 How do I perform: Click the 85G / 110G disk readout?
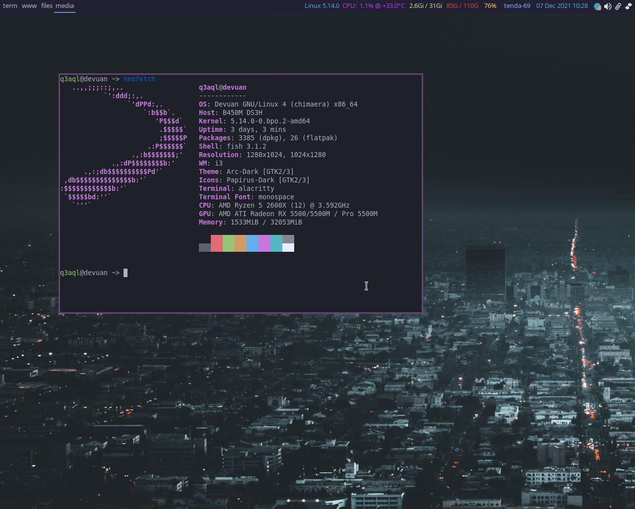pyautogui.click(x=462, y=6)
